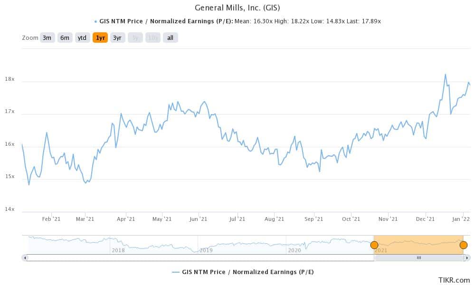The image size is (475, 285).
Task: Set zoom range to 6m
Action: [x=65, y=38]
